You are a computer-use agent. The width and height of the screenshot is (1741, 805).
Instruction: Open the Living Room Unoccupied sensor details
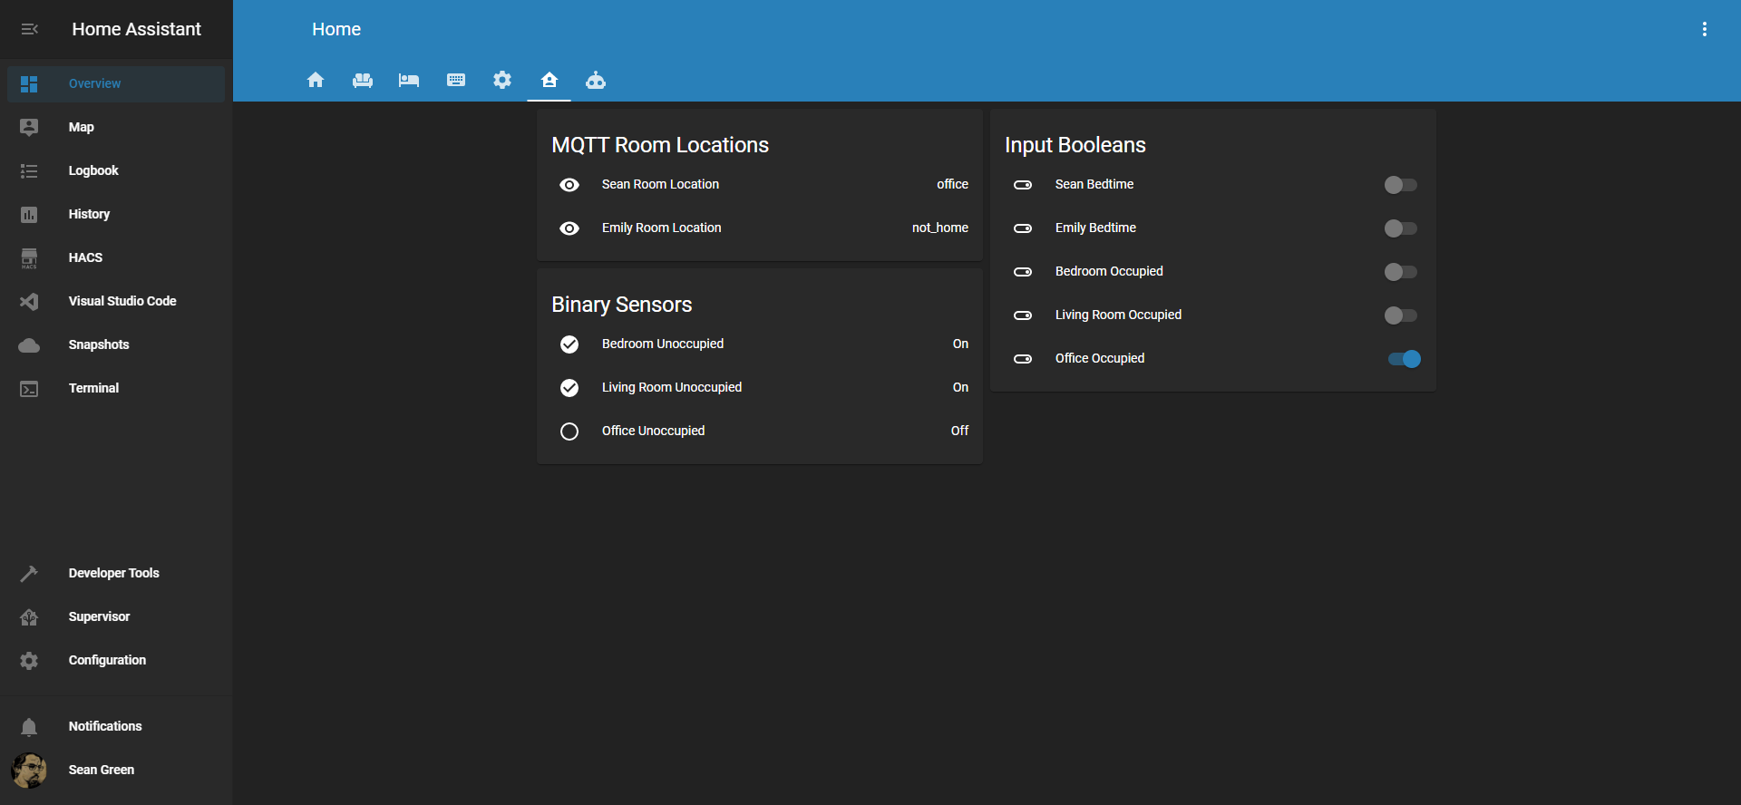pos(760,388)
